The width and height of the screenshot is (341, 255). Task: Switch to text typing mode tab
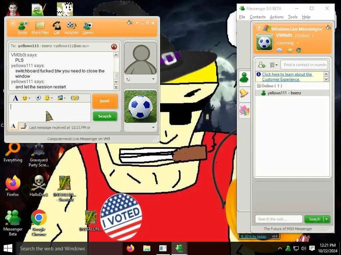pos(13,126)
